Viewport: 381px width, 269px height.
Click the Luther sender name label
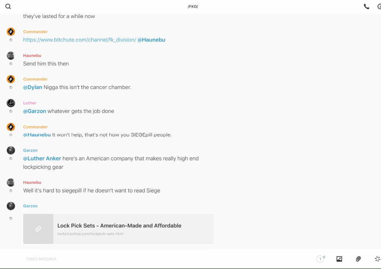click(x=30, y=103)
